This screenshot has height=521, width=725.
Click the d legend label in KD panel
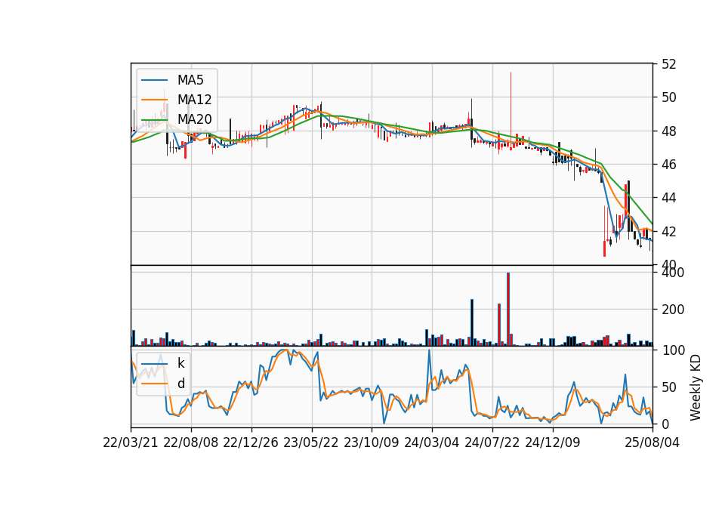click(180, 384)
